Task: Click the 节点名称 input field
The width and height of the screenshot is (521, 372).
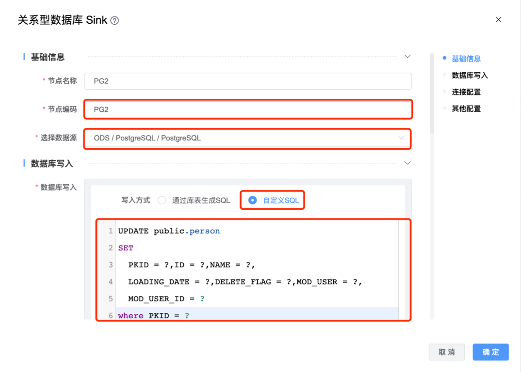Action: click(247, 81)
